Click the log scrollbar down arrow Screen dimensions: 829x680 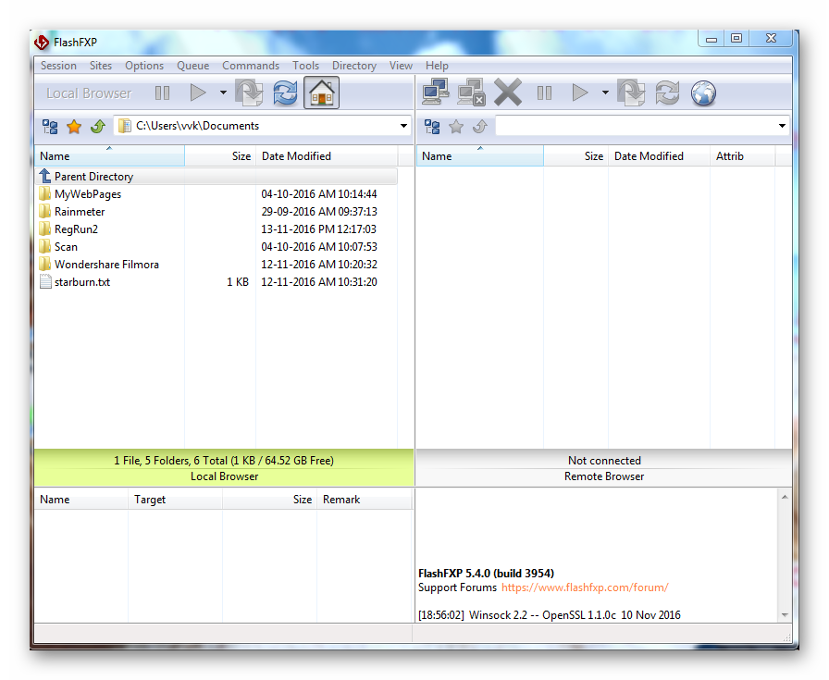(785, 615)
